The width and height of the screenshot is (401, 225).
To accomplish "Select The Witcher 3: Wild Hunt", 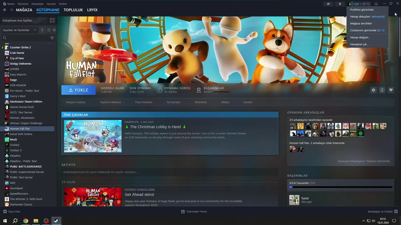I will 26,199.
